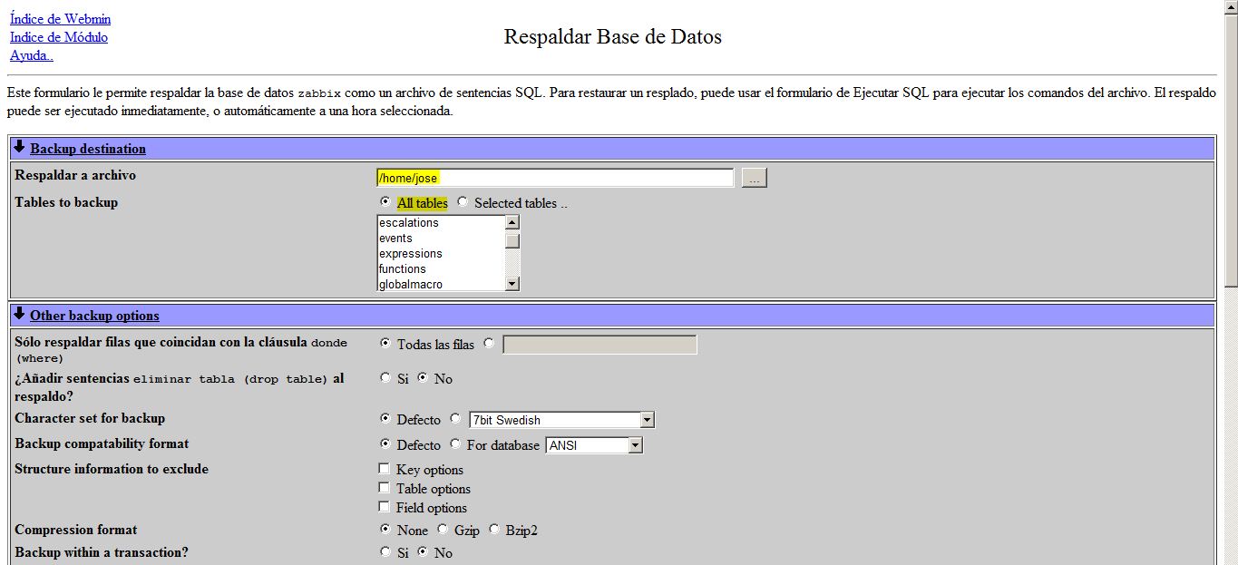Select the Selected tables radio option
Screen dimensions: 1238x565
click(463, 202)
